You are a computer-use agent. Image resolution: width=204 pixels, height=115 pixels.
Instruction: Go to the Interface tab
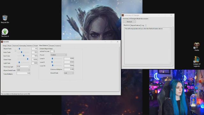[30, 46]
